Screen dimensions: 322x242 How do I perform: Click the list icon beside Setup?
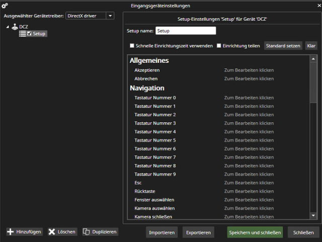coord(22,34)
